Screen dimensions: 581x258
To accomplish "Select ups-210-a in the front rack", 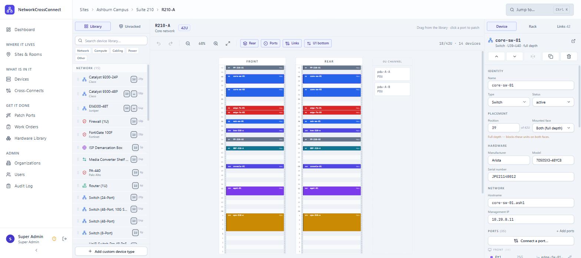I will click(255, 222).
